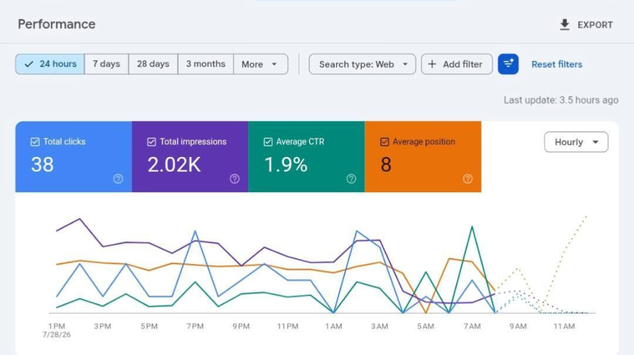Uncheck the Total clicks checkbox
Viewport: 634px width, 355px height.
(35, 142)
